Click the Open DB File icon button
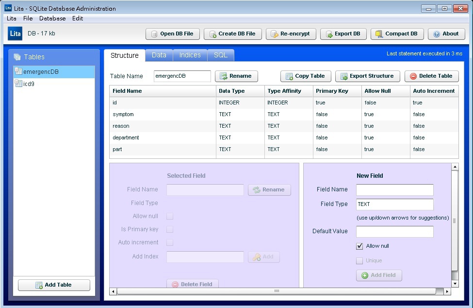 coord(172,34)
